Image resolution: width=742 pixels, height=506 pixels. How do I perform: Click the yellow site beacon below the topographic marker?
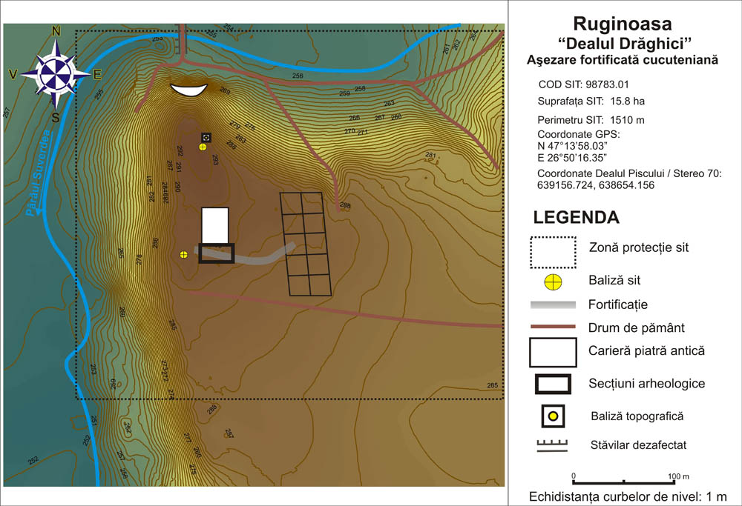(203, 147)
